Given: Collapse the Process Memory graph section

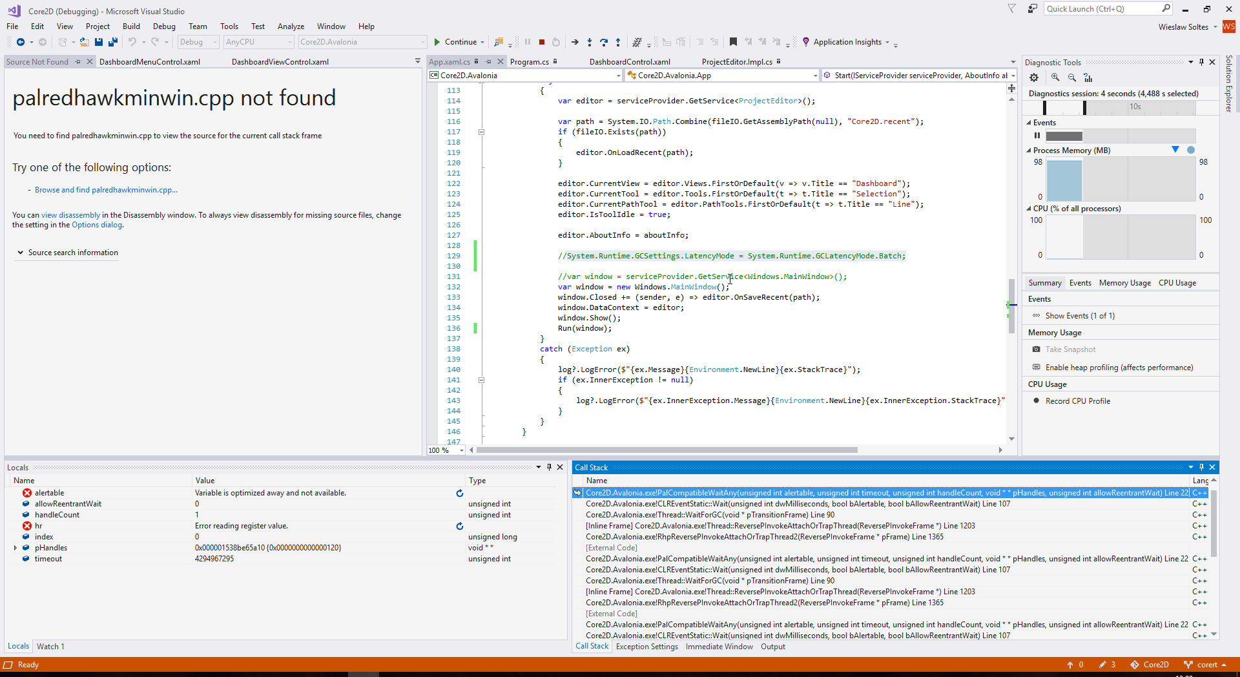Looking at the screenshot, I should [1029, 151].
